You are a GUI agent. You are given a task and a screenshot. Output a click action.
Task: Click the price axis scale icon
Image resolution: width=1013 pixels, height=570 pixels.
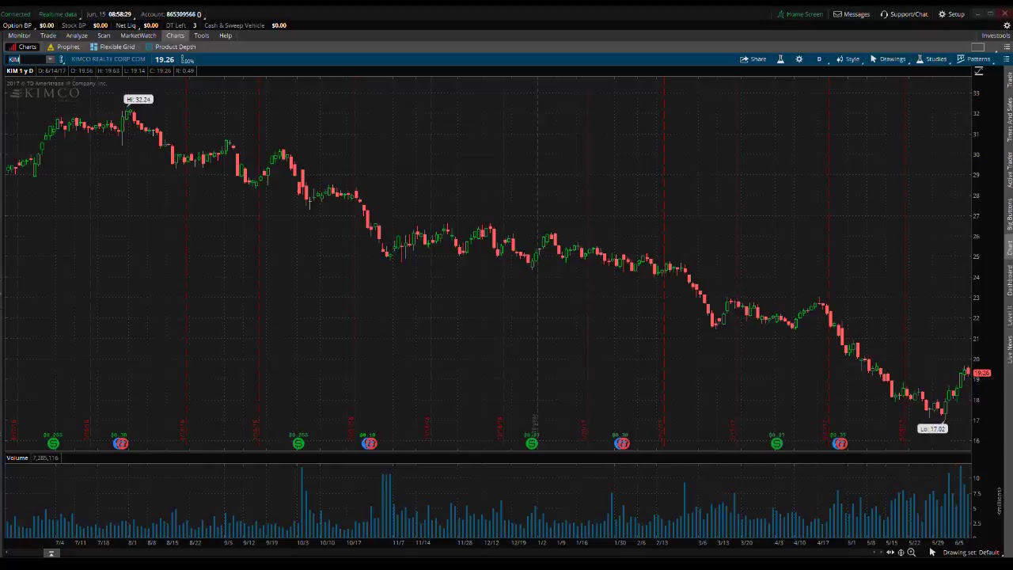click(979, 71)
